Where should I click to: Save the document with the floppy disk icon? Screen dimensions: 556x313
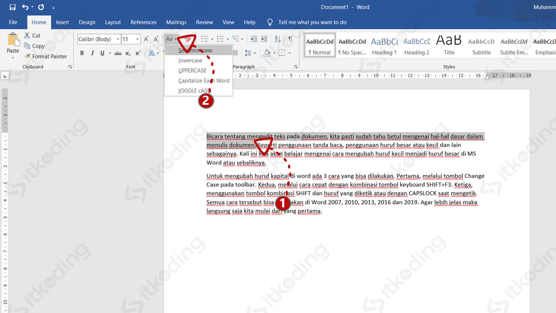pyautogui.click(x=12, y=7)
